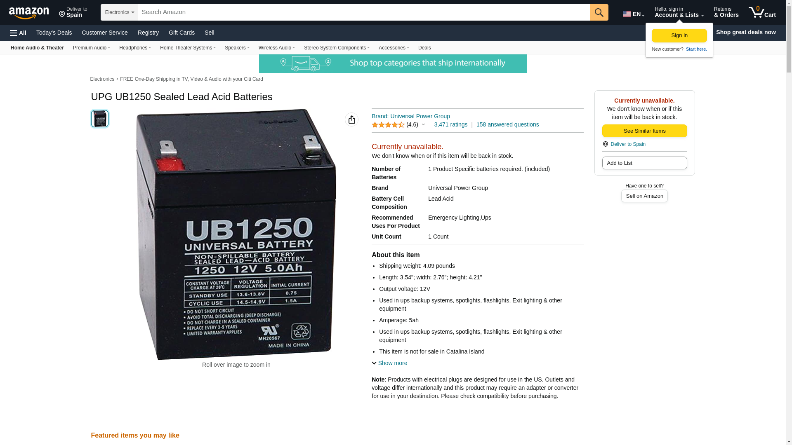Open 158 answered questions link
The image size is (792, 445).
click(508, 124)
